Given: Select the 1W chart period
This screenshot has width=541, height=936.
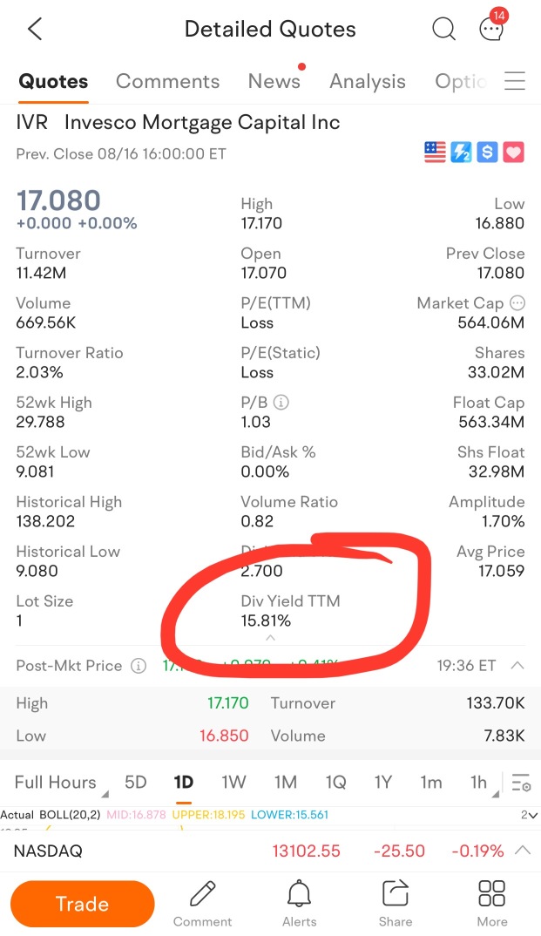Looking at the screenshot, I should [233, 782].
